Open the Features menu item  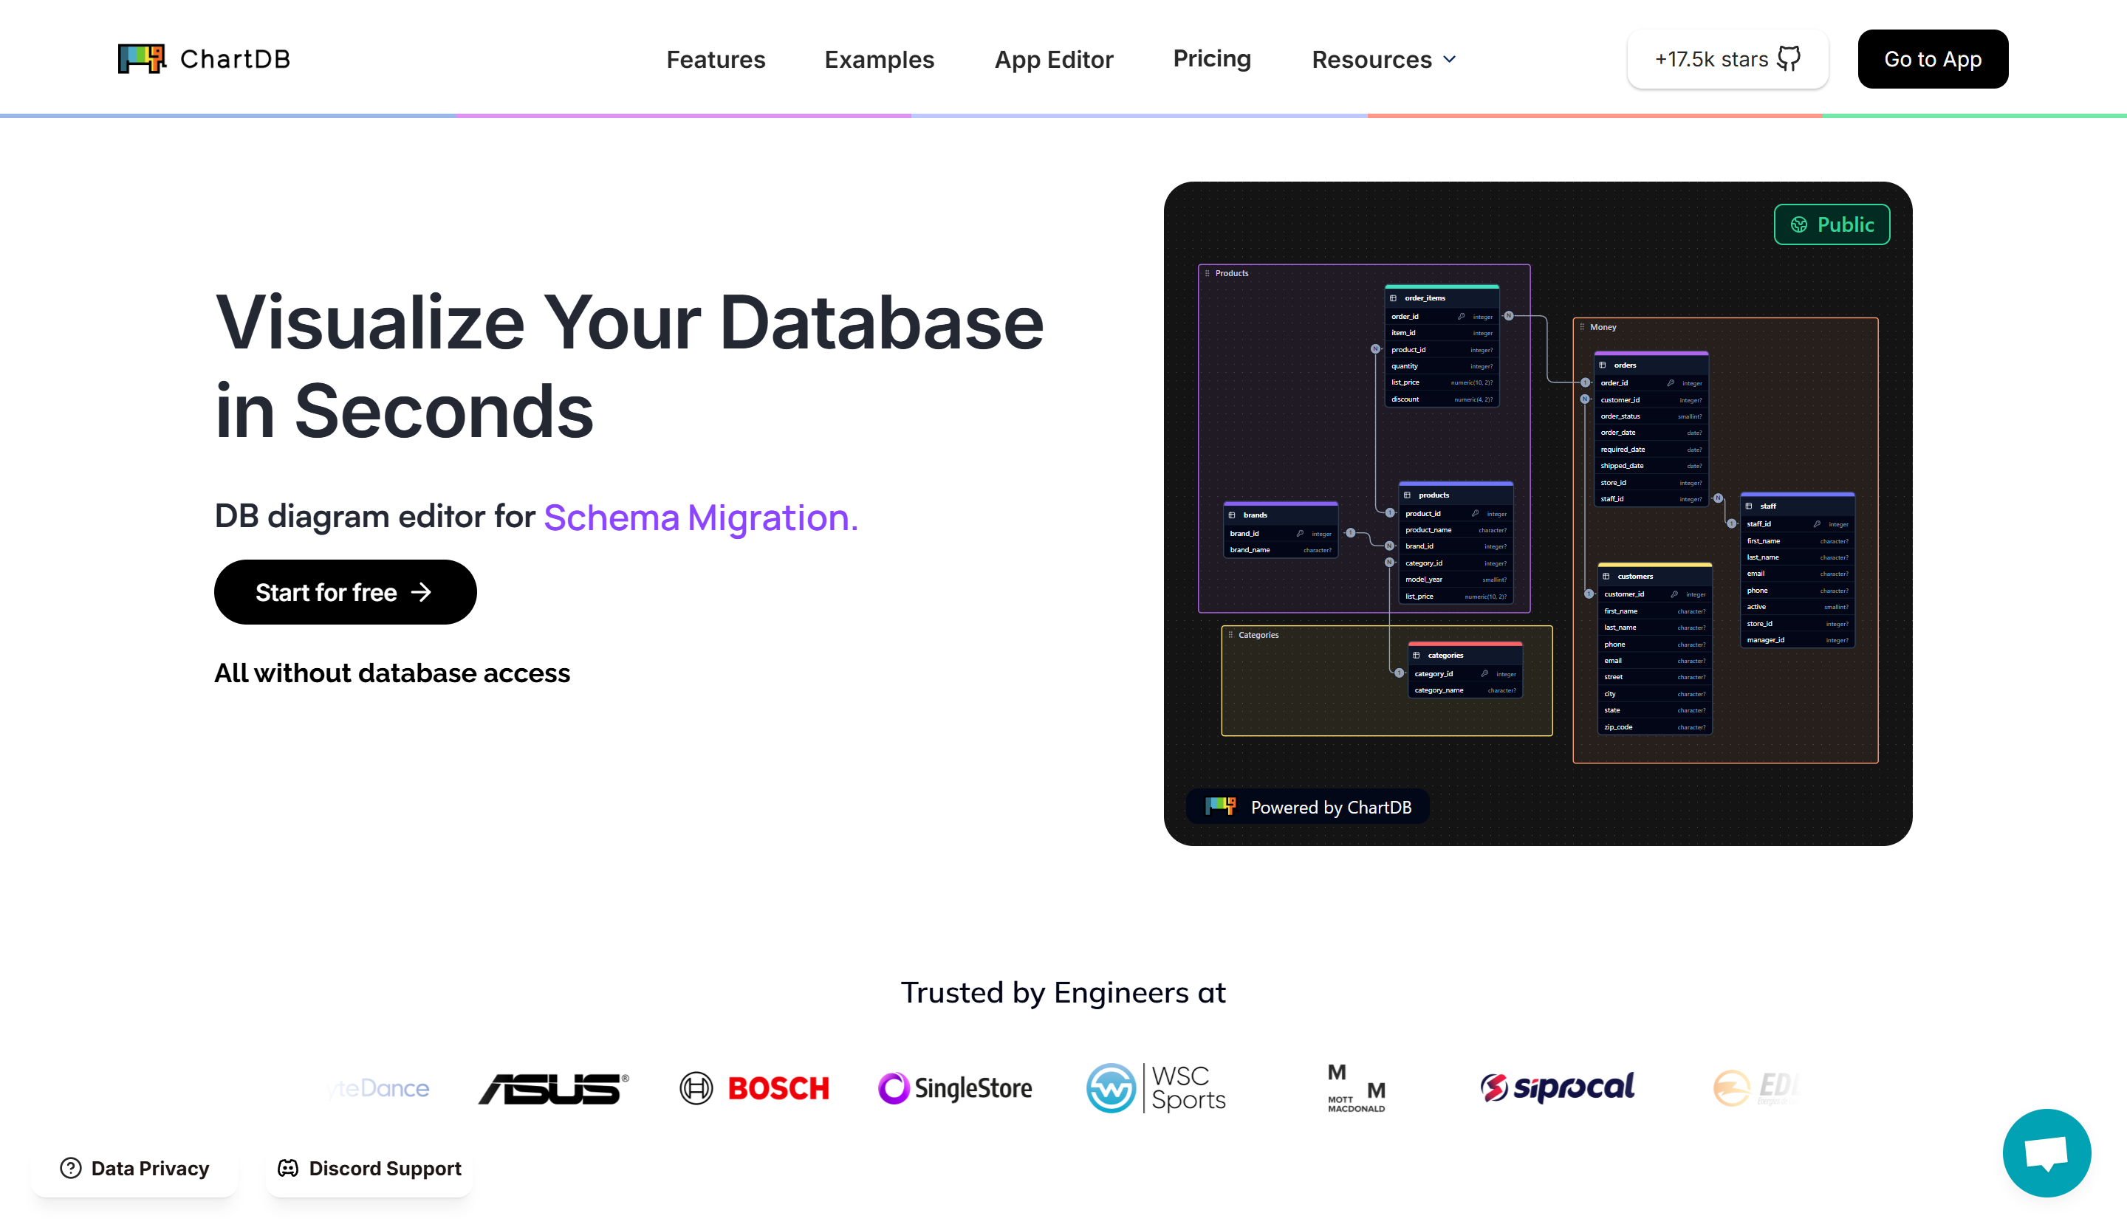click(716, 59)
